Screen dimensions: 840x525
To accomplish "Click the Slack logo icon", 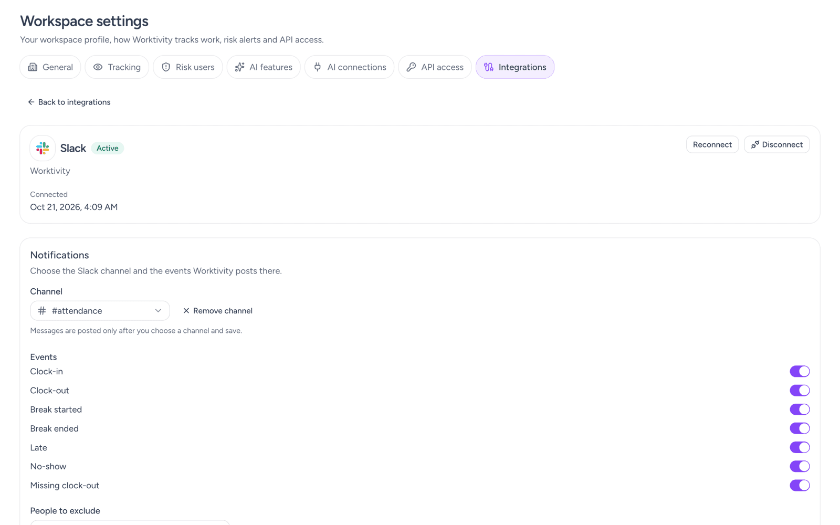I will pyautogui.click(x=43, y=148).
